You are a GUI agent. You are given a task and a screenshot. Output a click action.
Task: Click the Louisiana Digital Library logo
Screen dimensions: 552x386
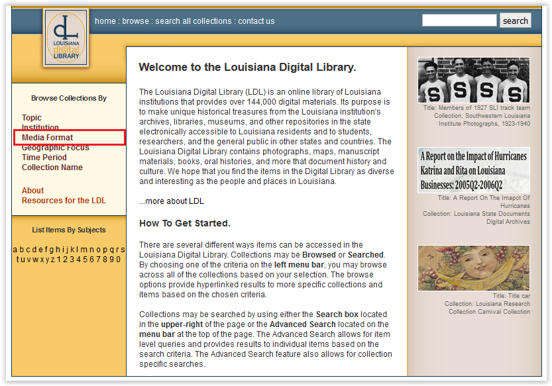pyautogui.click(x=66, y=38)
